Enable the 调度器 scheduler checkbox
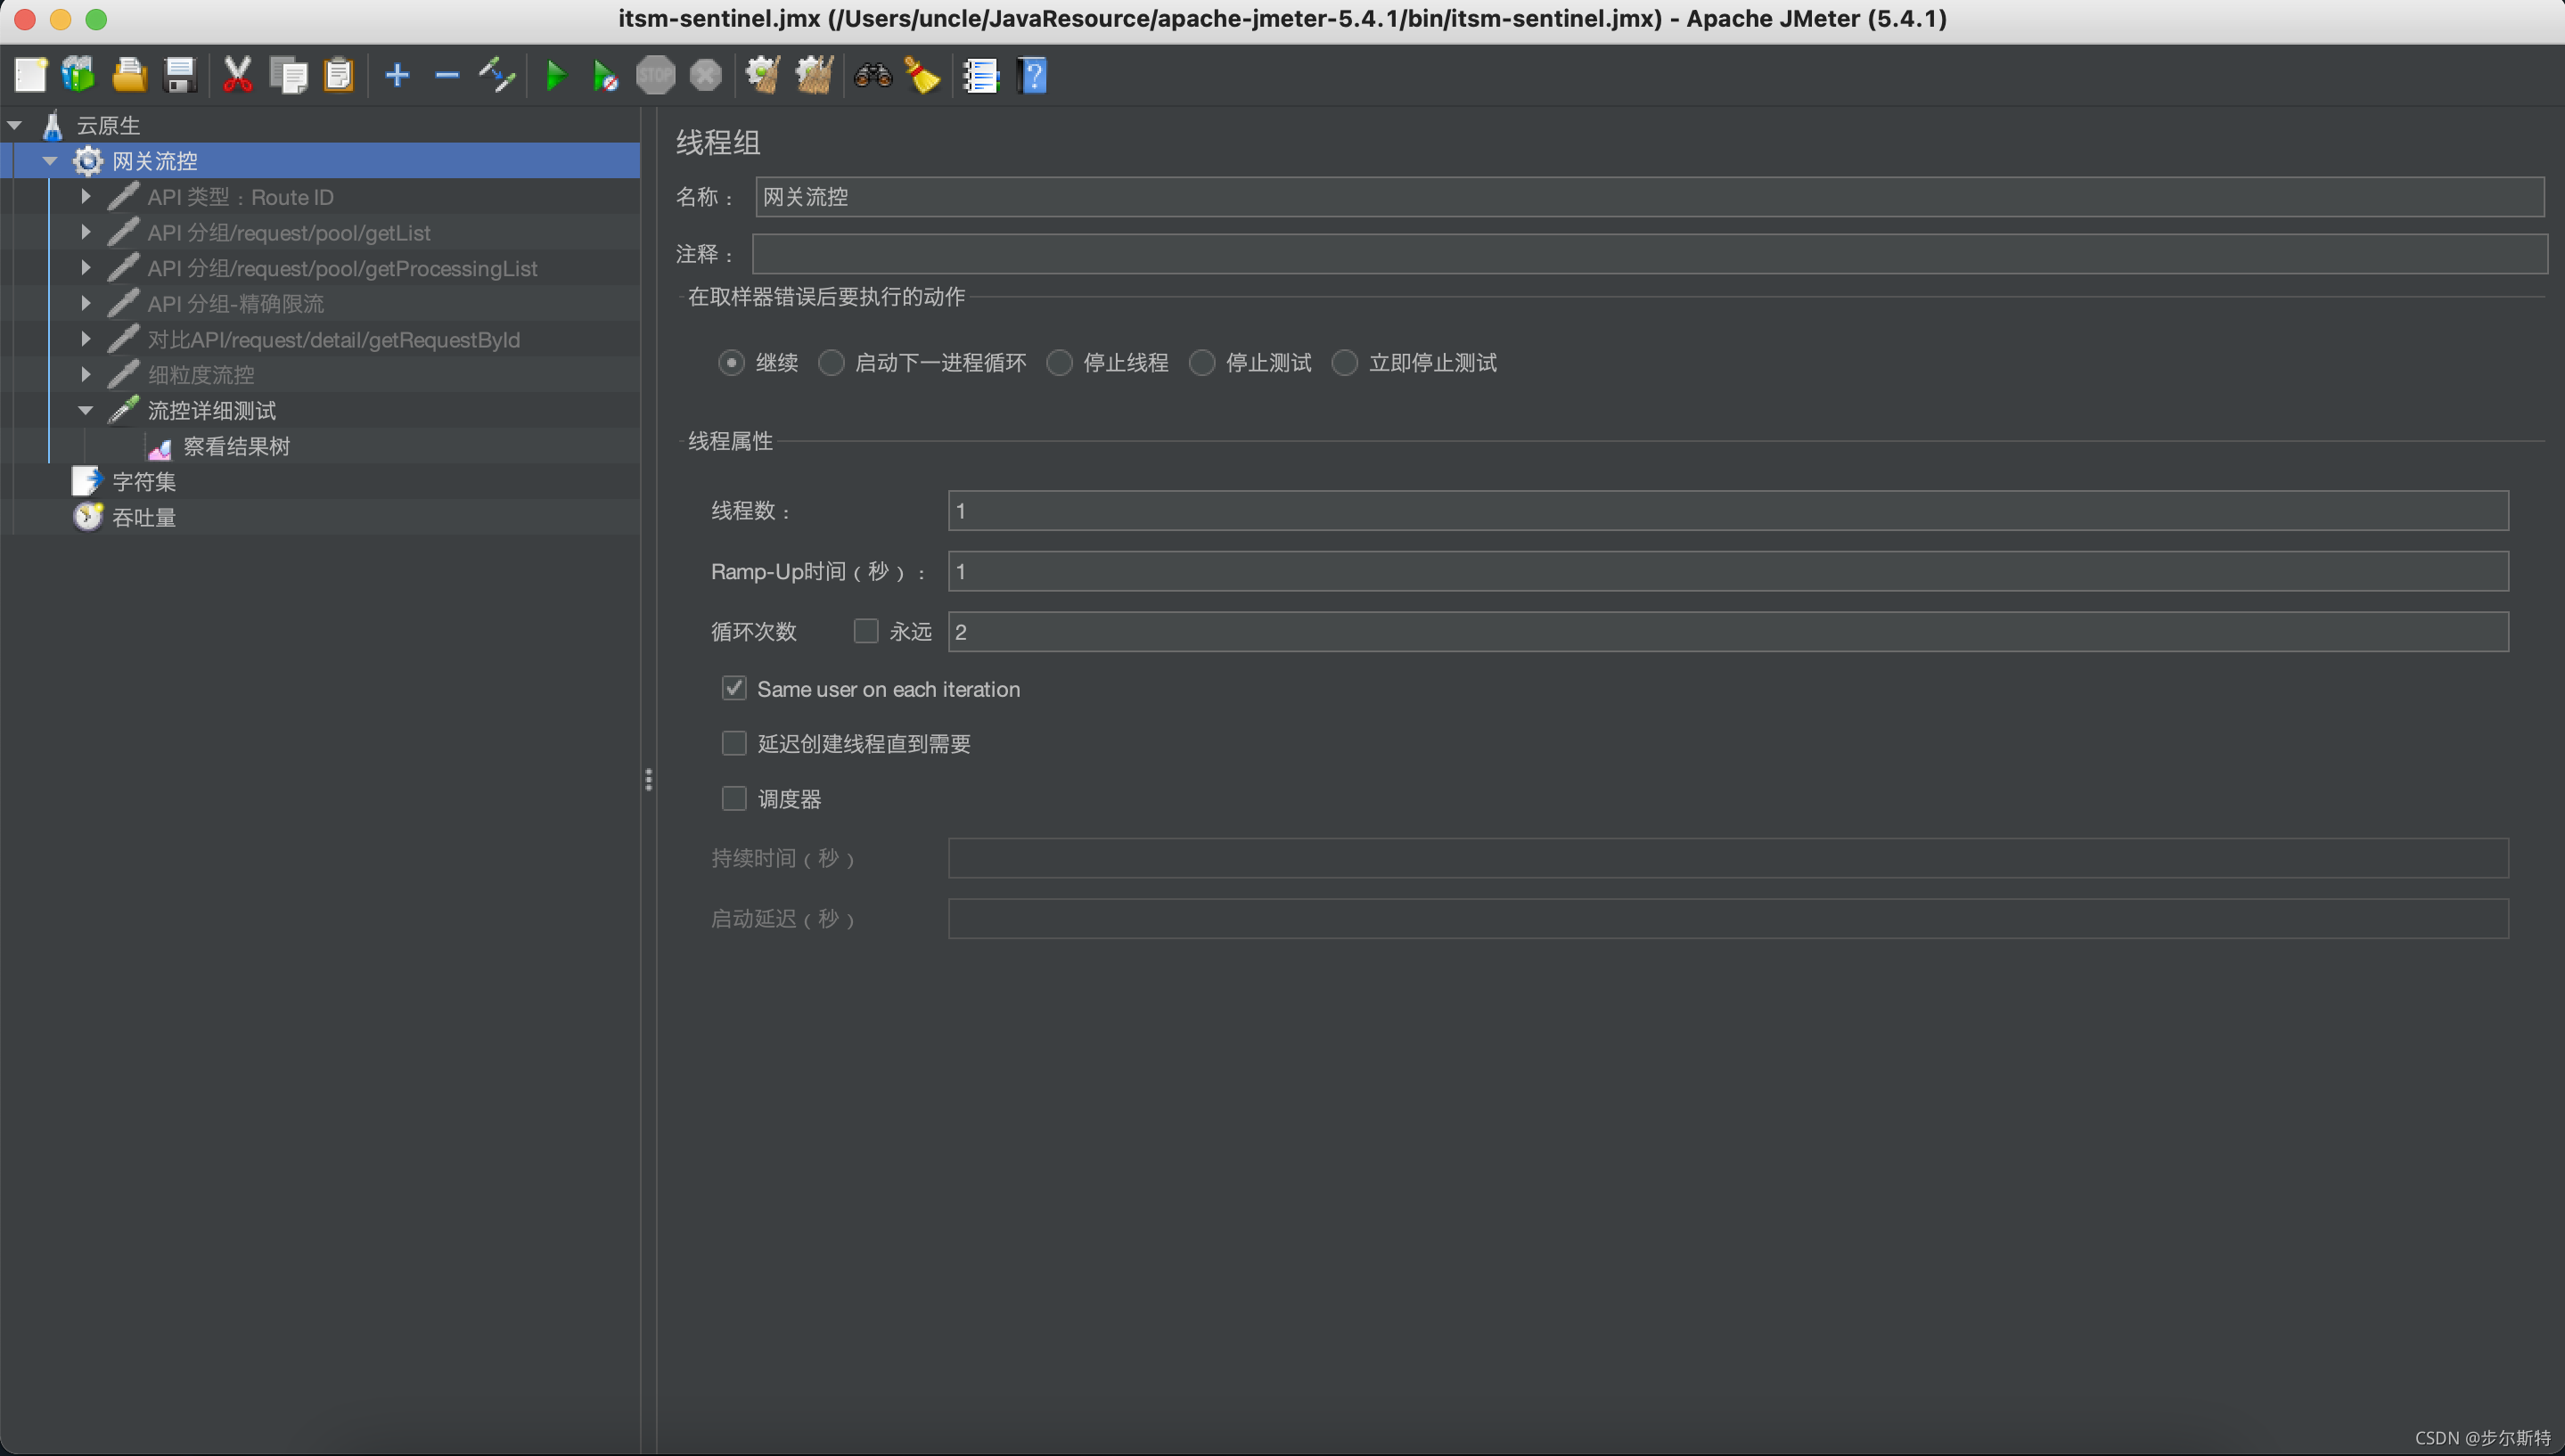The image size is (2565, 1456). click(x=734, y=798)
